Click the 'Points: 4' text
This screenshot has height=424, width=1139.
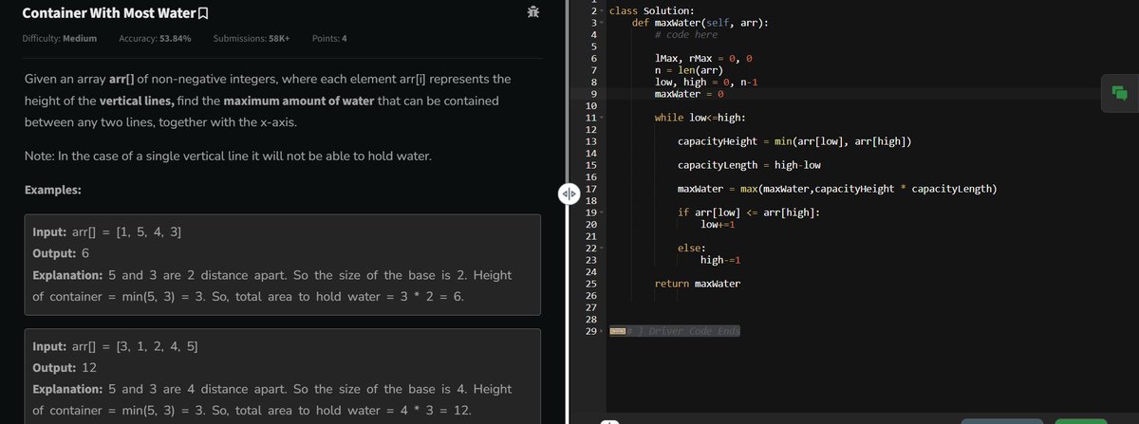[x=329, y=39]
